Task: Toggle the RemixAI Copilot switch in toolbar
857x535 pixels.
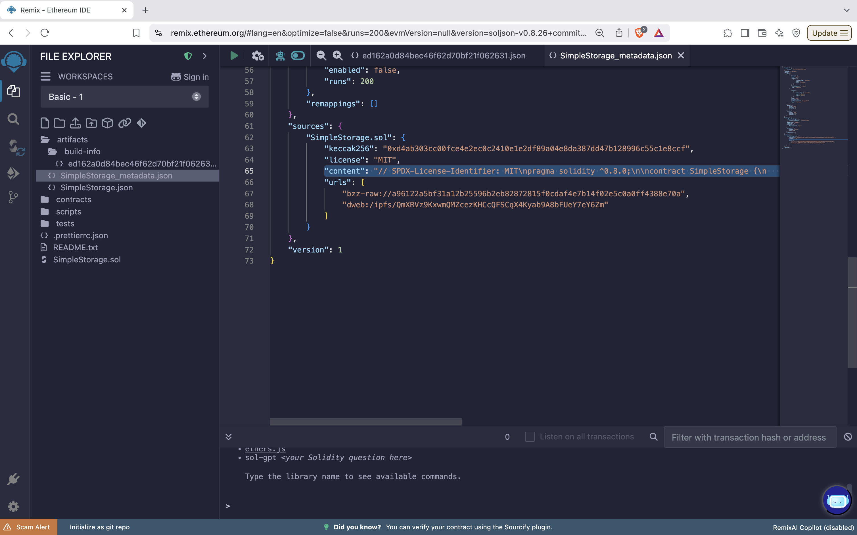Action: (298, 56)
